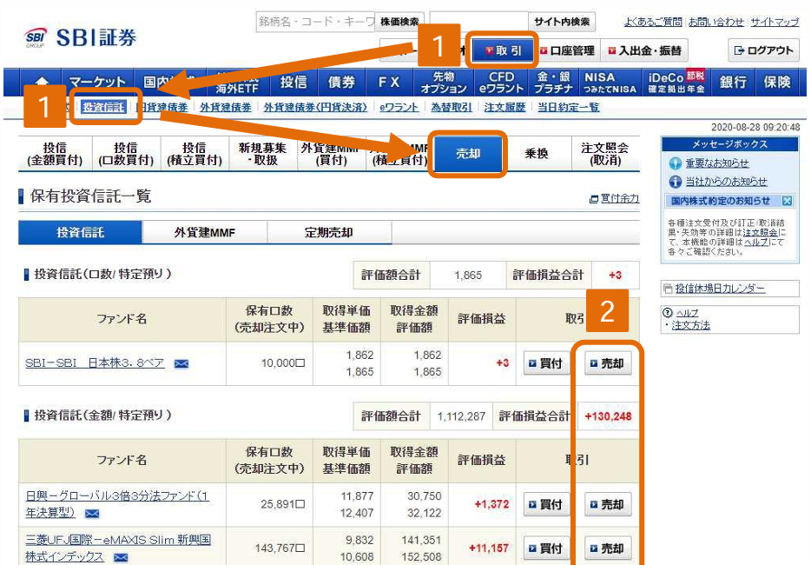The width and height of the screenshot is (811, 565).
Task: Click the ログアウト button
Action: tap(763, 50)
